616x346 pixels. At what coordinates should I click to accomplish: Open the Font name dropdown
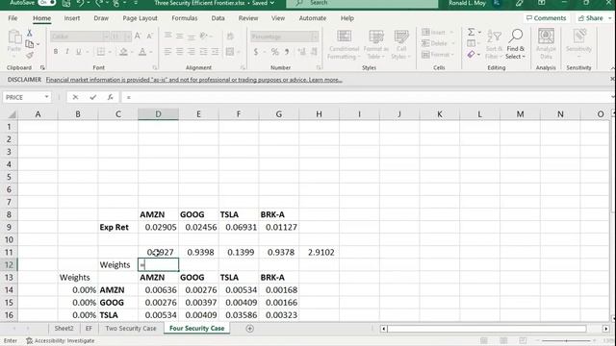point(105,37)
